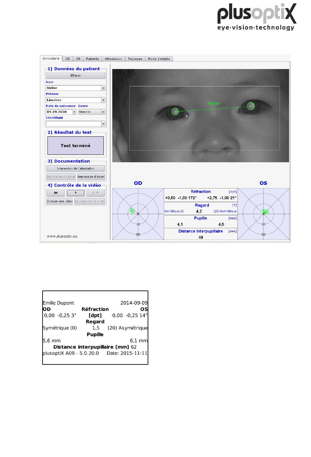Open the Réglages tab

pyautogui.click(x=135, y=59)
